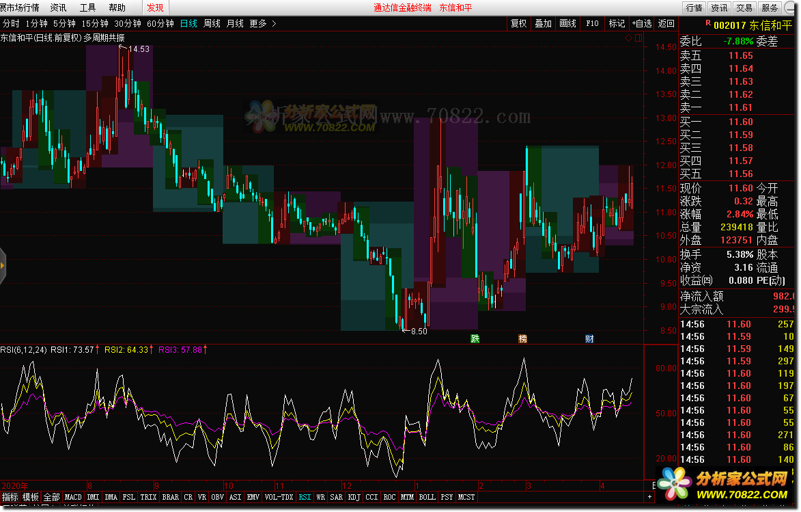Switch the indicator to VOL-TDX
The height and width of the screenshot is (512, 801).
click(279, 497)
